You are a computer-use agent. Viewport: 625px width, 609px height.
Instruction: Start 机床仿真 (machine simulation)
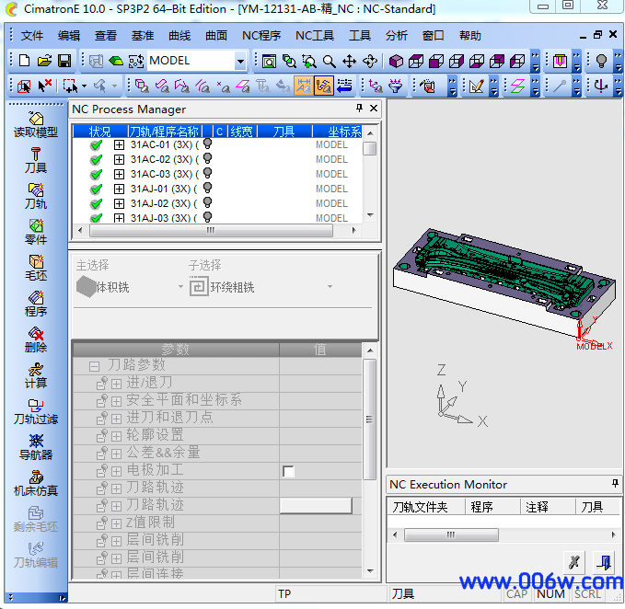[36, 484]
